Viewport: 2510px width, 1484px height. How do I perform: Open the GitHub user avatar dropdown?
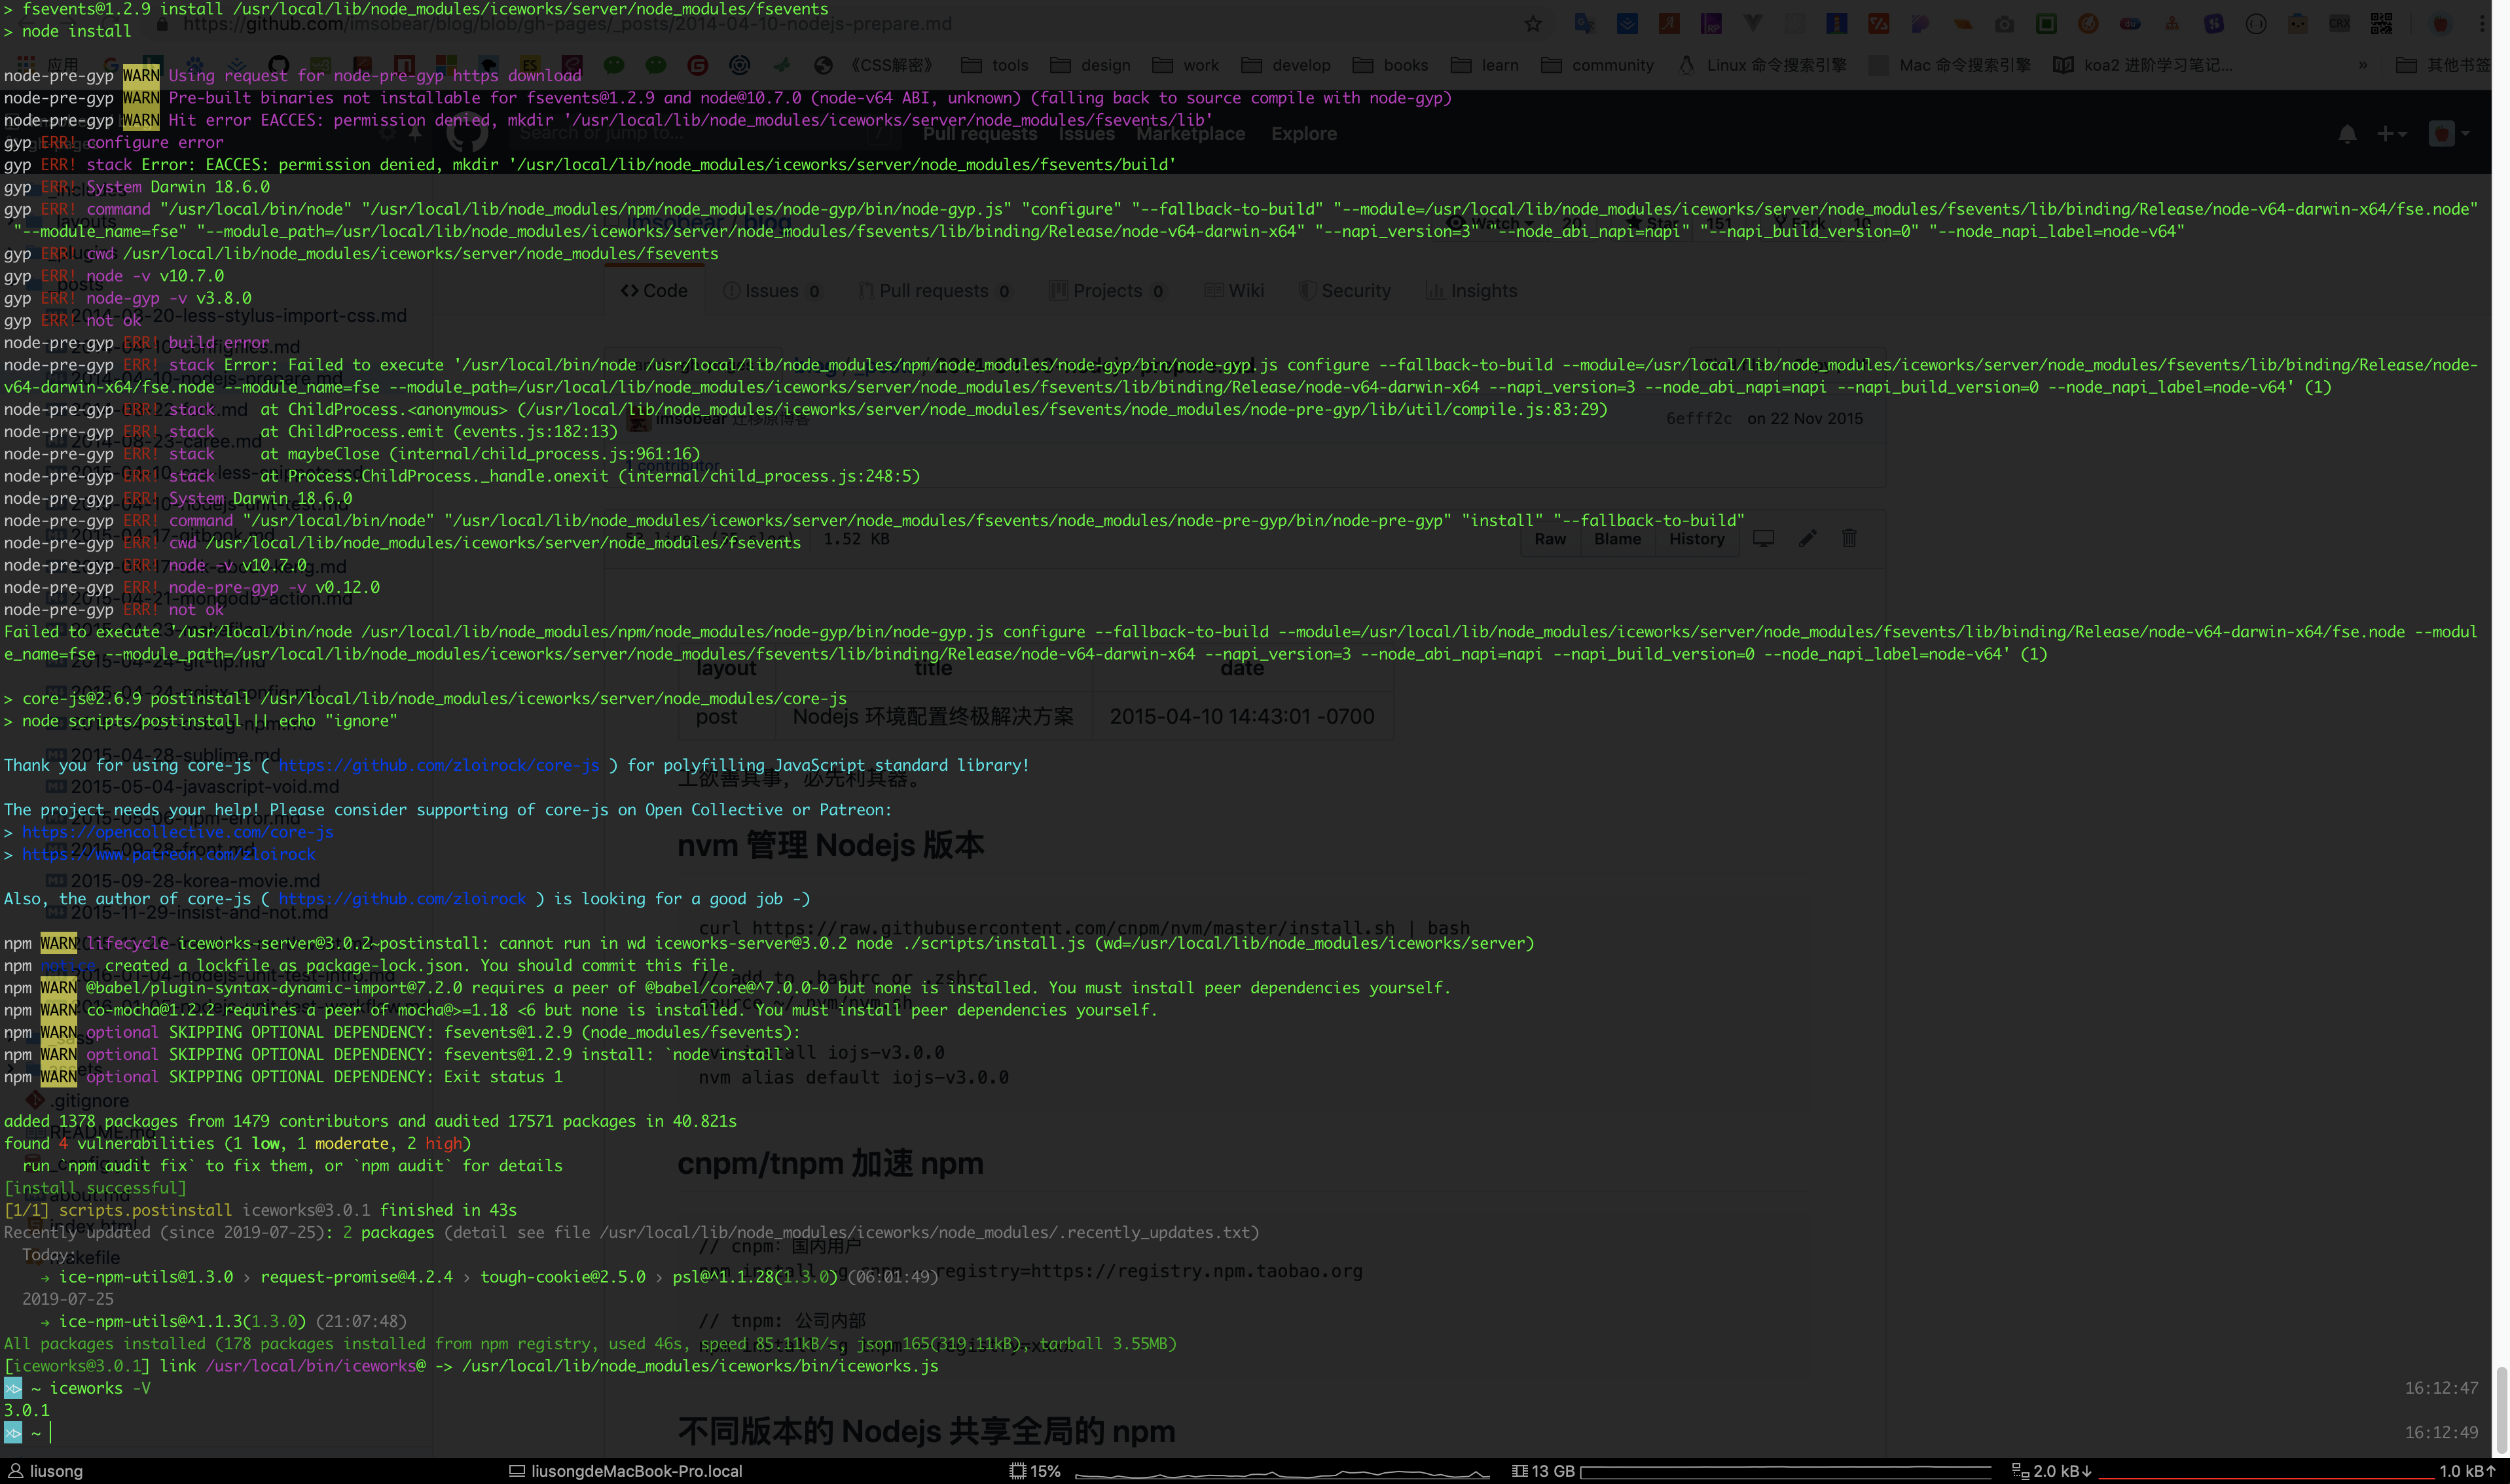tap(2449, 134)
